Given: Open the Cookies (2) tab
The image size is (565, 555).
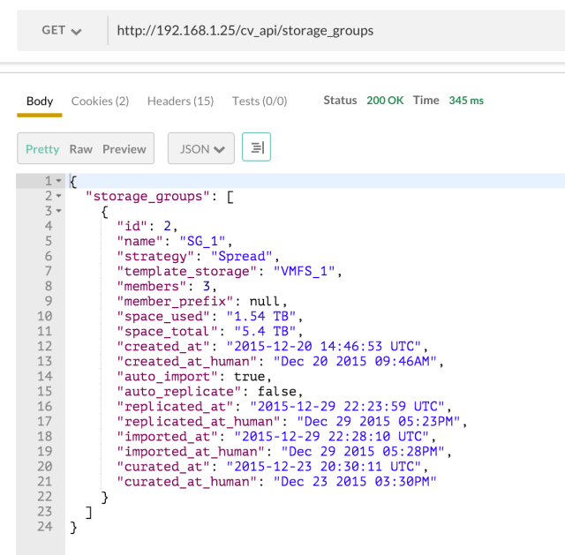Looking at the screenshot, I should [x=100, y=101].
